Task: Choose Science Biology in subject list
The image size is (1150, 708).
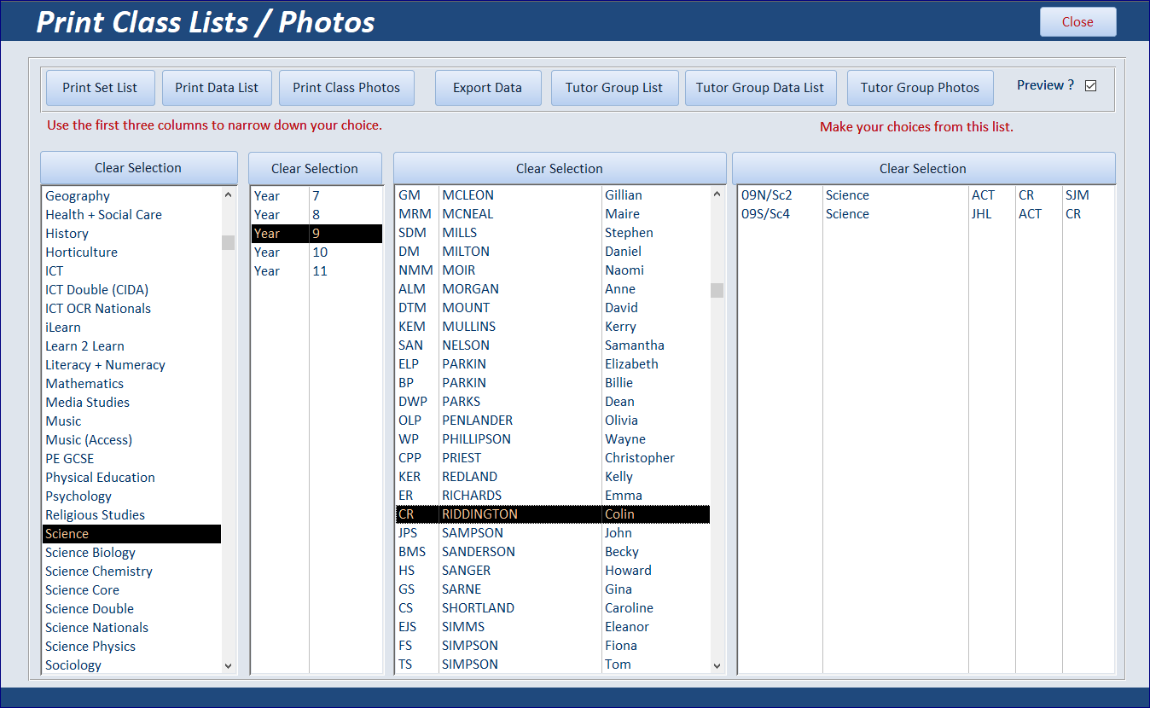Action: (132, 553)
